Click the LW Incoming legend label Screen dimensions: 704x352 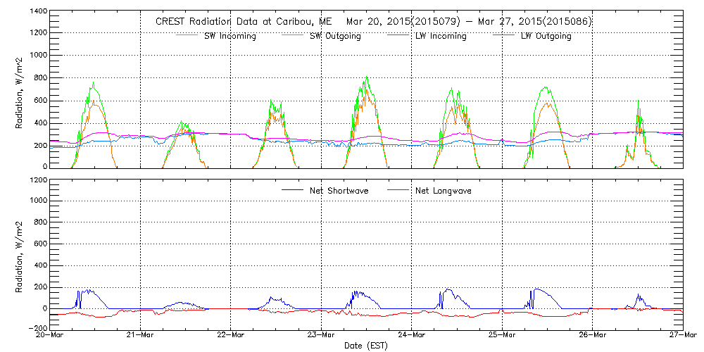point(440,37)
